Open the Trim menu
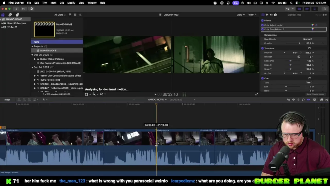 point(45,3)
